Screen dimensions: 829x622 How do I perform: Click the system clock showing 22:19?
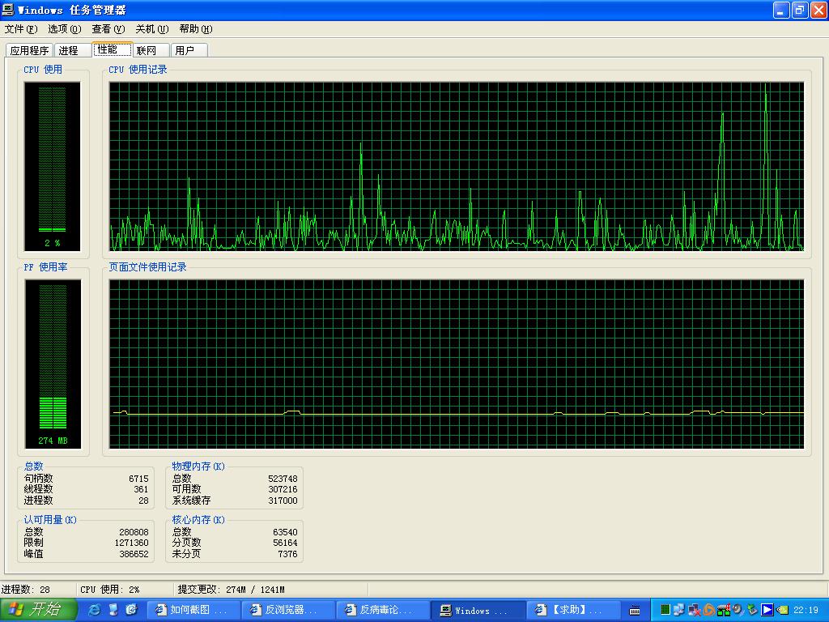[x=806, y=610]
